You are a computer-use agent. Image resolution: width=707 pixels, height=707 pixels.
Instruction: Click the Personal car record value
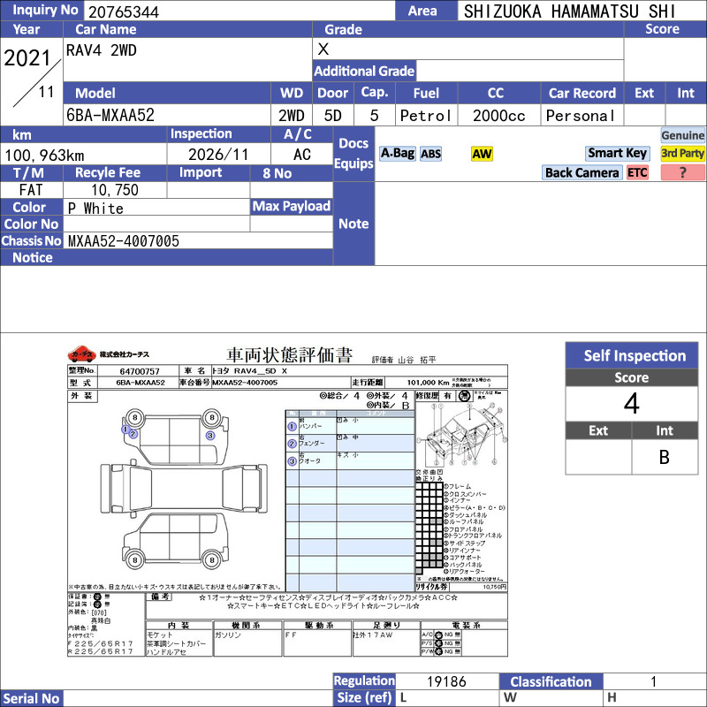[x=581, y=116]
